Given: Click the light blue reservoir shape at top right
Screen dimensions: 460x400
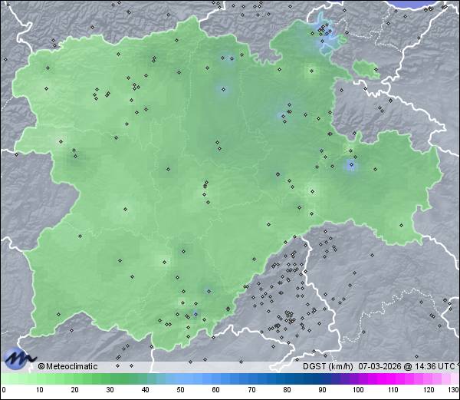Looking at the screenshot, I should tap(325, 36).
